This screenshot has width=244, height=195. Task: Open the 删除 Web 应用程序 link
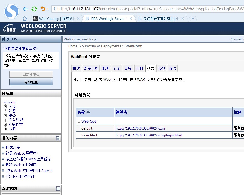click(21, 165)
